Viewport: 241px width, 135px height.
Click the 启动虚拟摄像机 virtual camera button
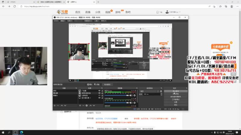(x=176, y=97)
